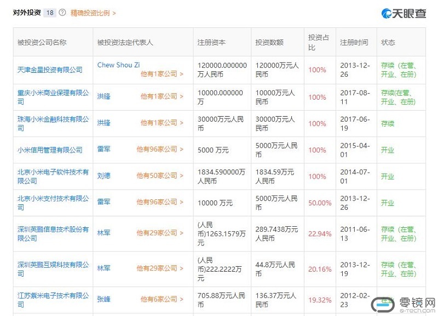Expand 刘德's 他有50家公司 link
Viewport: 438px width, 316px height.
[160, 176]
